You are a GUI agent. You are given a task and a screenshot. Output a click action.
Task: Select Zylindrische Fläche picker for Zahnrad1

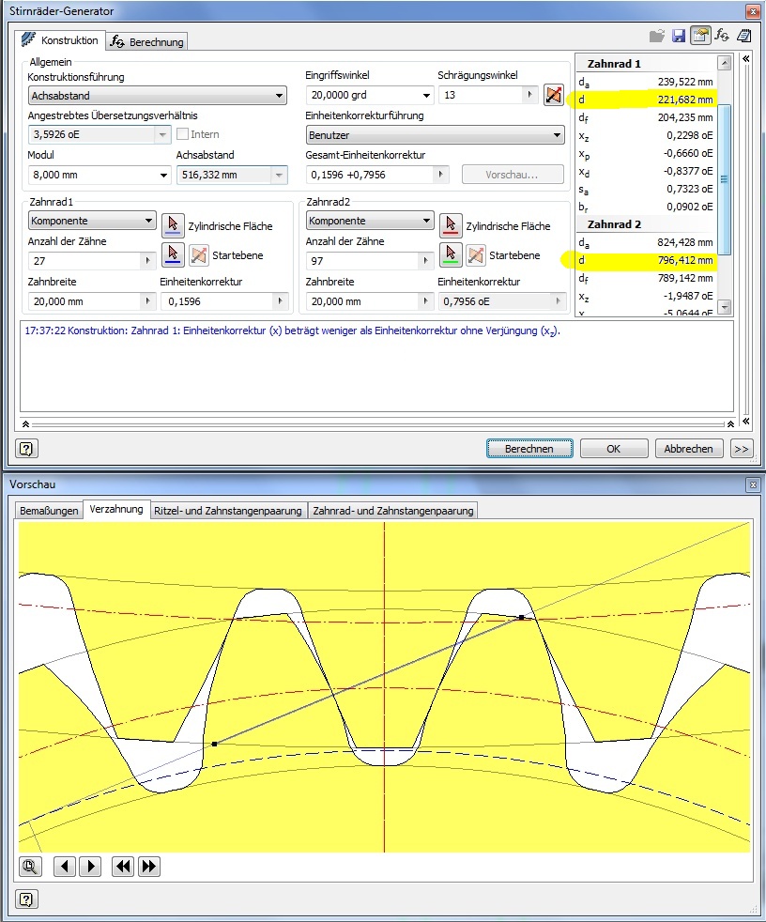[x=173, y=225]
